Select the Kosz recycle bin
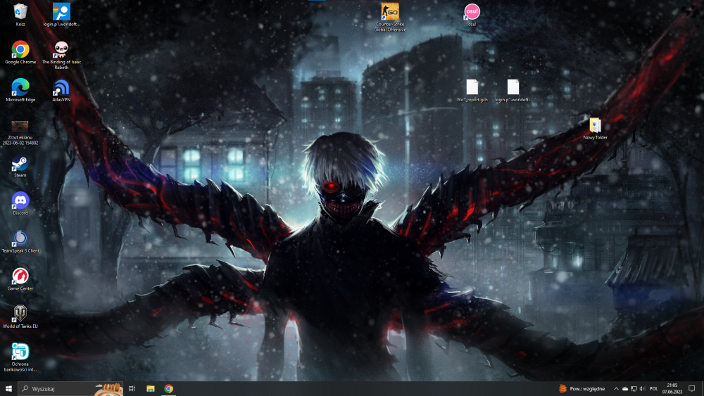This screenshot has height=396, width=704. click(20, 15)
